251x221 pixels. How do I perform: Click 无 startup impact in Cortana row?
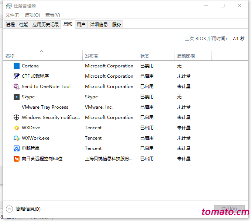click(179, 66)
